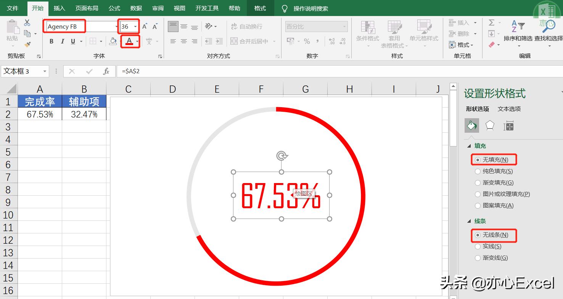Enable 自动换行 text wrapping

(248, 26)
